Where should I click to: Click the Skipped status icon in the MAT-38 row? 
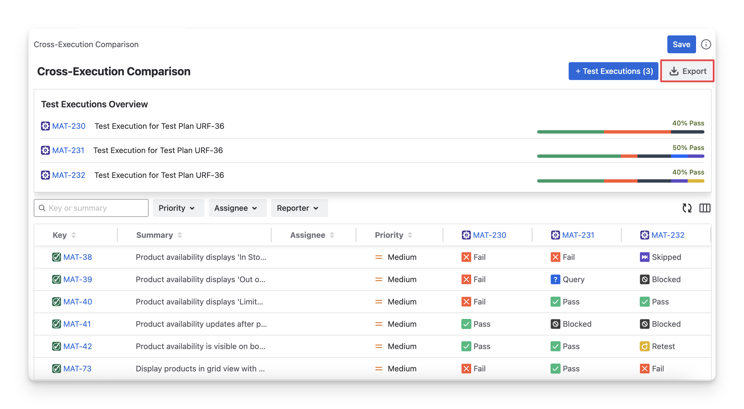pyautogui.click(x=644, y=257)
